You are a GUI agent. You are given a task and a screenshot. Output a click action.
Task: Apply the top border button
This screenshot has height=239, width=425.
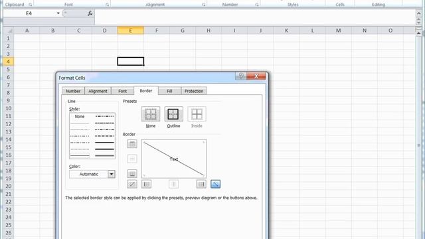[x=132, y=144]
